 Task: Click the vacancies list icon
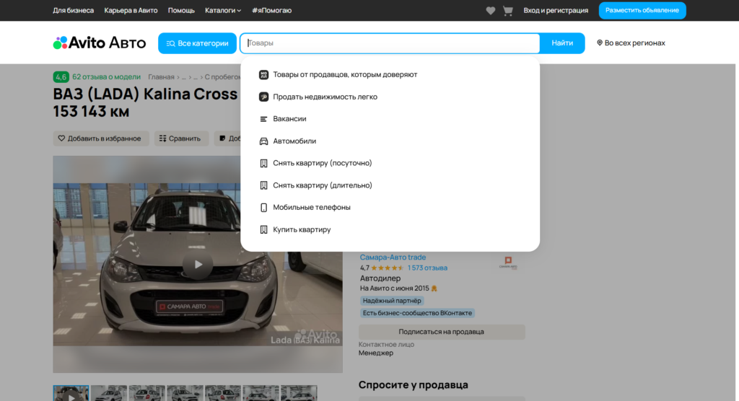coord(263,119)
